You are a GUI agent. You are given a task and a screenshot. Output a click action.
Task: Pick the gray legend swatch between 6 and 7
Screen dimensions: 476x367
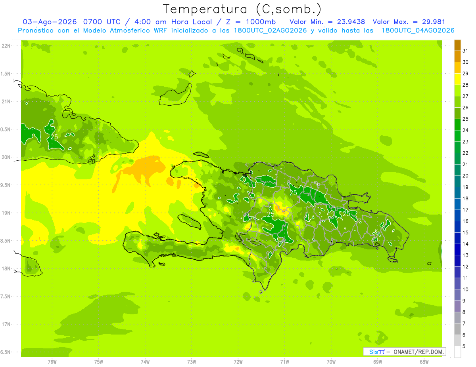point(457,329)
